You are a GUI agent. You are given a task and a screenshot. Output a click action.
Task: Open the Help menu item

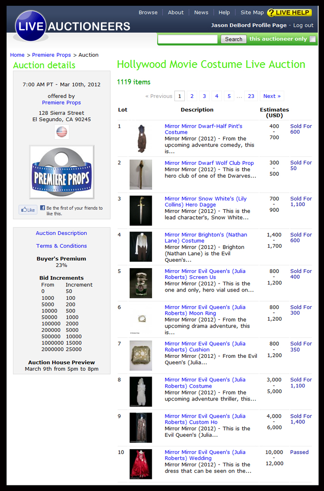[224, 13]
